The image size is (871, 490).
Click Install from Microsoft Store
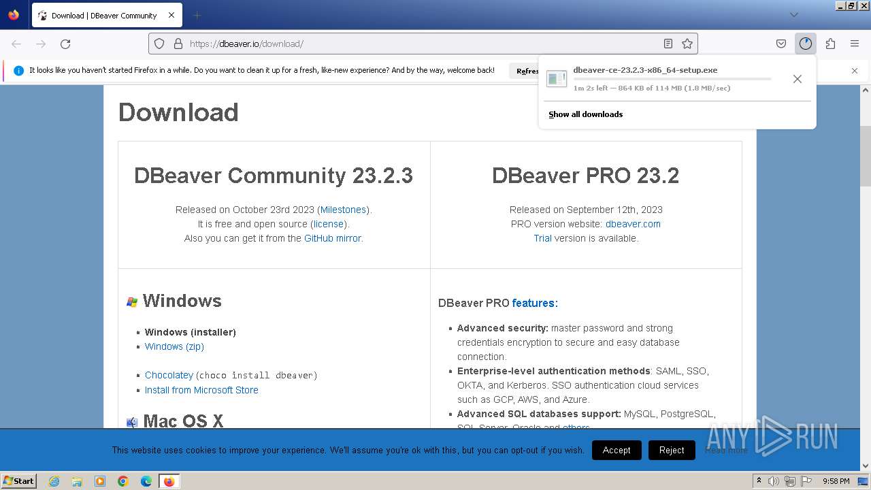coord(201,390)
